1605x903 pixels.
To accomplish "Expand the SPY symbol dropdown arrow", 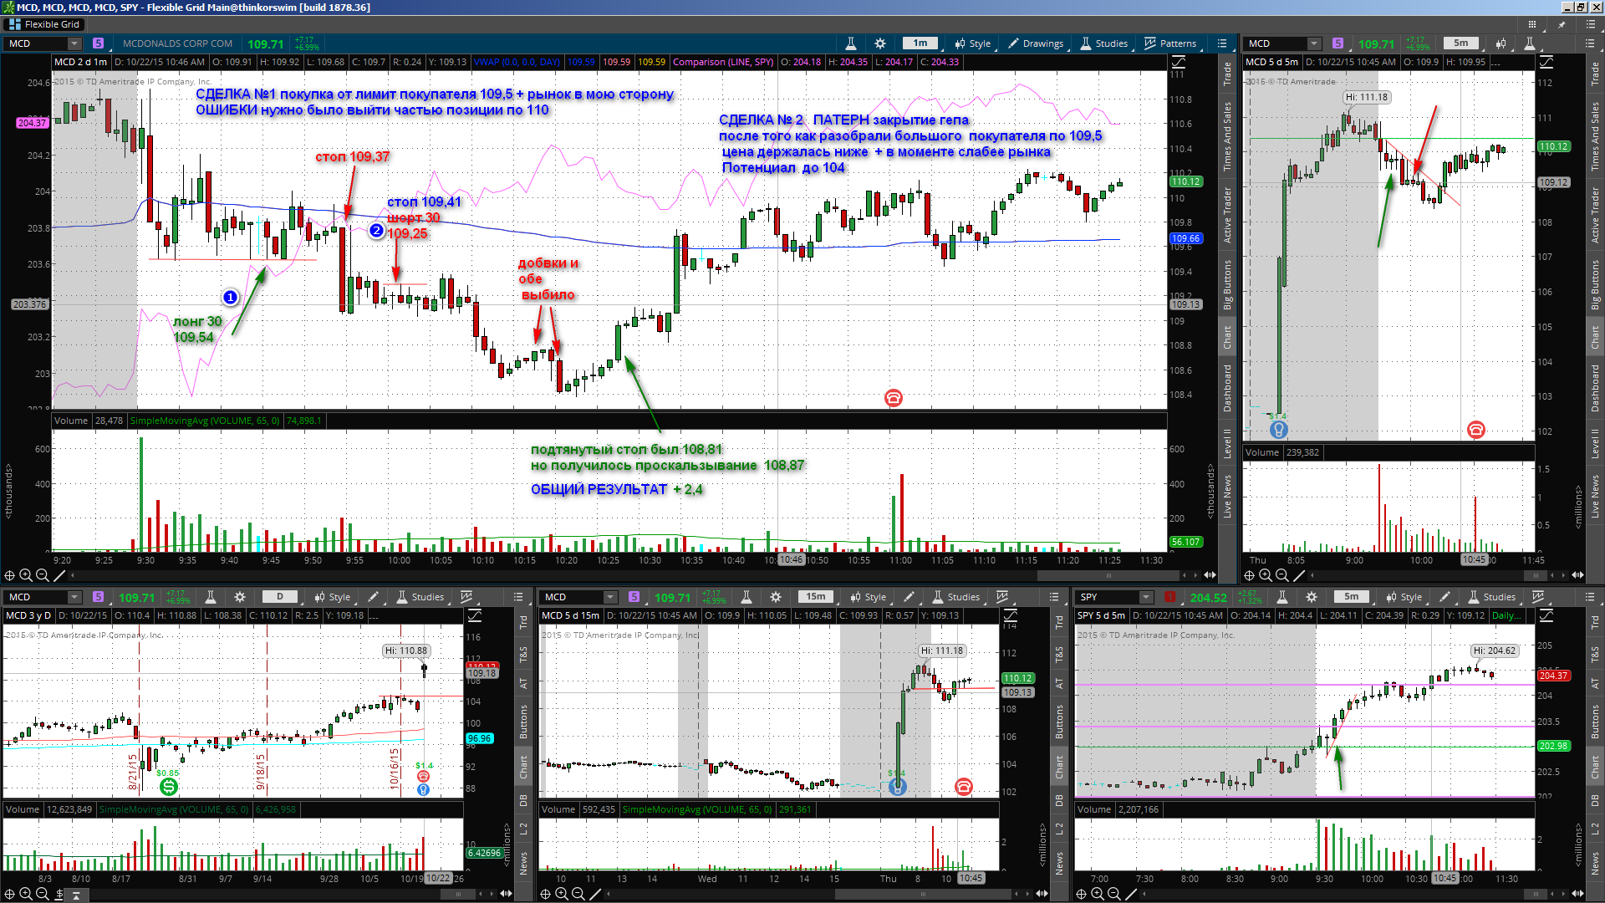I will 1146,597.
